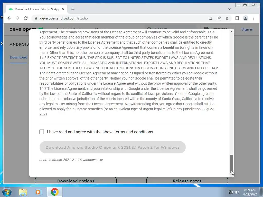Reload the page with refresh icon
This screenshot has height=197, width=263.
coord(26,18)
